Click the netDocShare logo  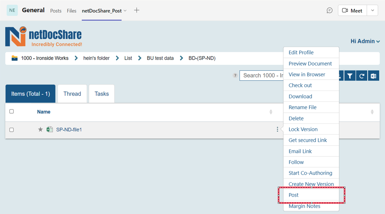pyautogui.click(x=43, y=37)
